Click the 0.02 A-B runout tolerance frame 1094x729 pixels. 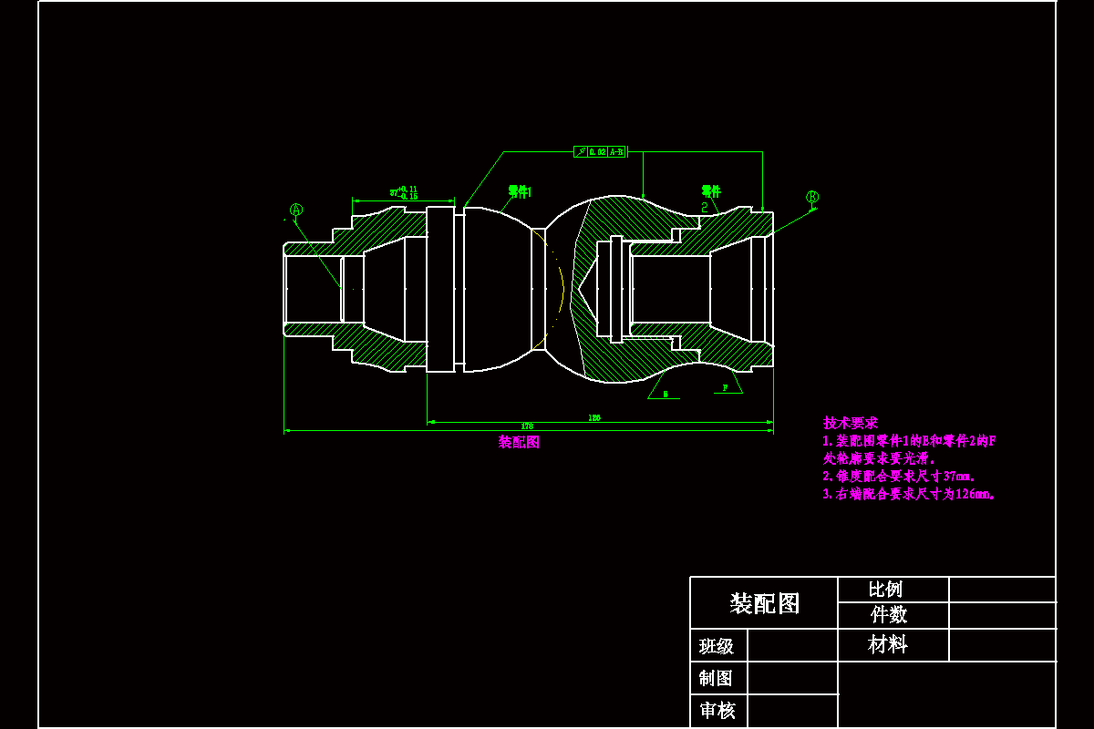click(x=600, y=151)
